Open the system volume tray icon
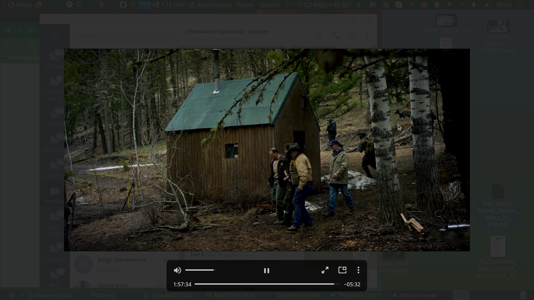Viewport: 534px width, 300px height. 488,5
